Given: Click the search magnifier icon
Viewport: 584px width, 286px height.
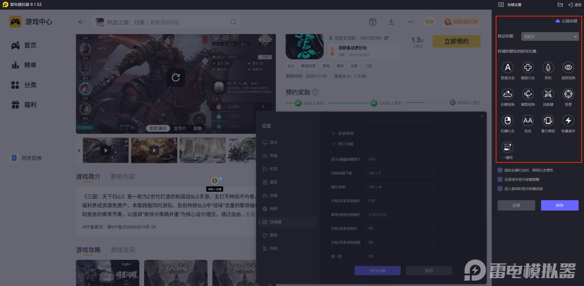Looking at the screenshot, I should pos(234,22).
